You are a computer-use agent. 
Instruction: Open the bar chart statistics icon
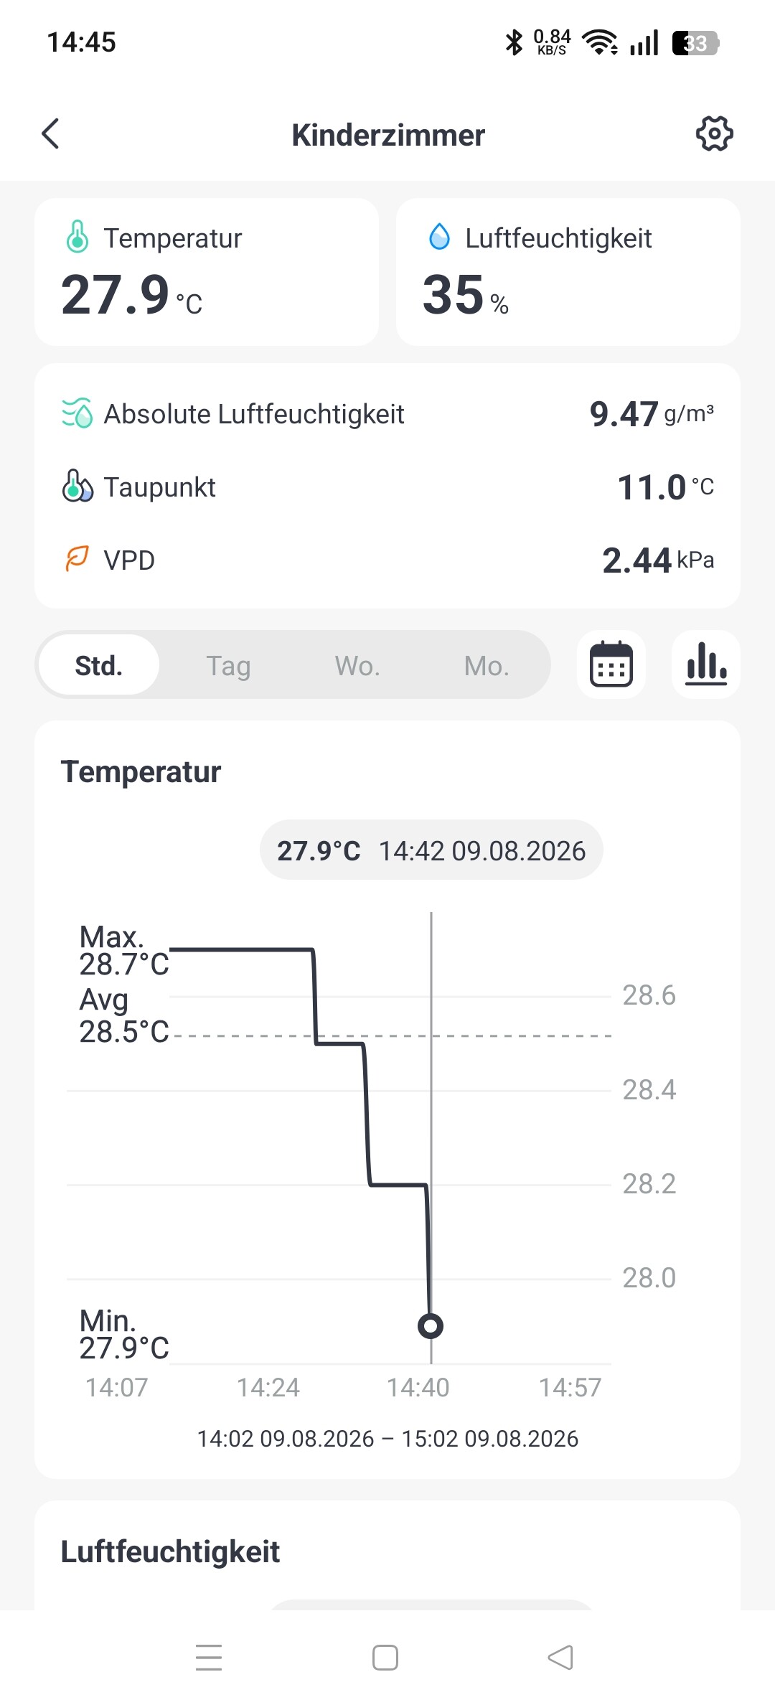point(706,664)
